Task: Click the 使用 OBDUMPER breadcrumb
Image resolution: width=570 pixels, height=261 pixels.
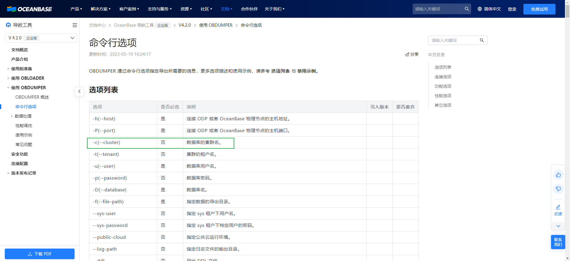Action: pyautogui.click(x=216, y=25)
